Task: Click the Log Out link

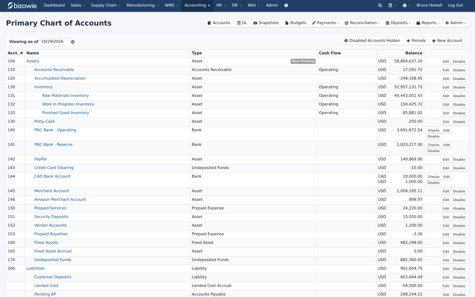Action: pos(455,5)
